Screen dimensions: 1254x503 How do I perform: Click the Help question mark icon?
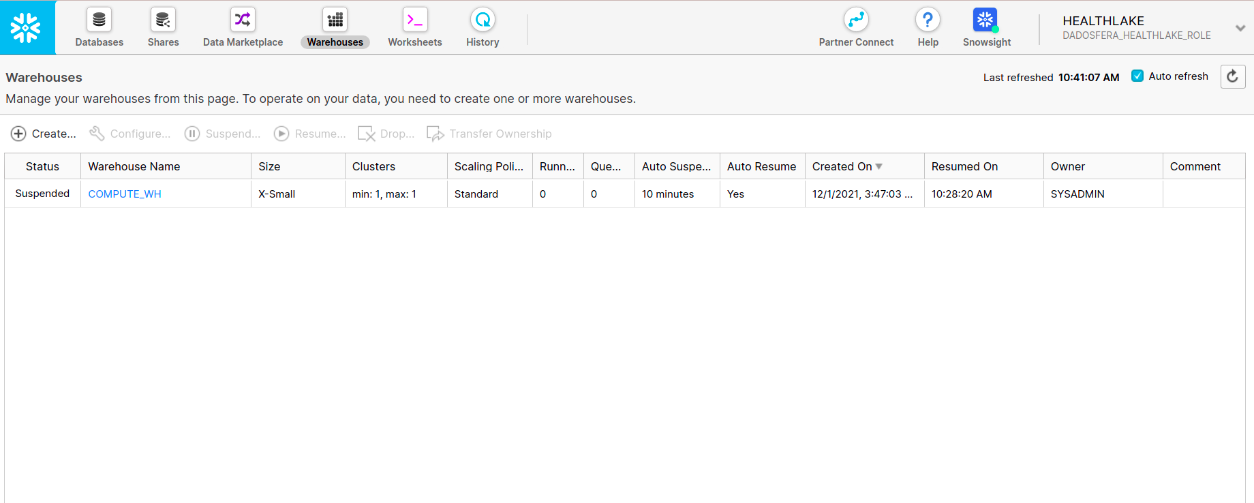pos(928,20)
